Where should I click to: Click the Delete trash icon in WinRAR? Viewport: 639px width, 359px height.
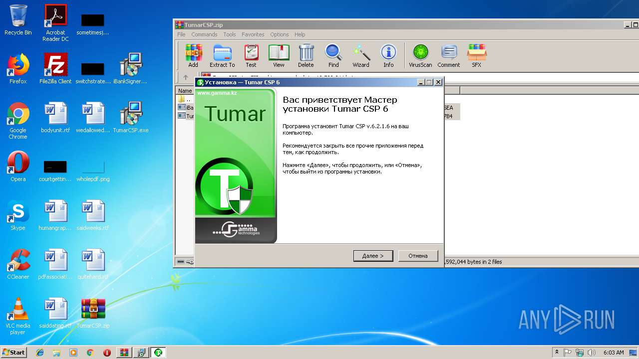(306, 56)
